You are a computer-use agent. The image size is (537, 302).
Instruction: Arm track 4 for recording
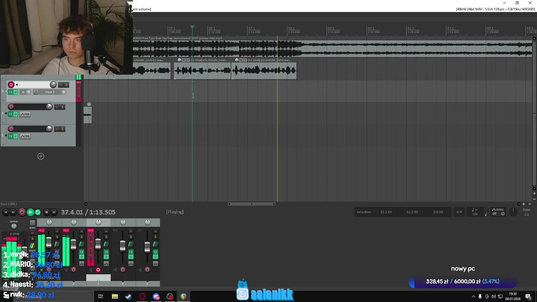[11, 107]
